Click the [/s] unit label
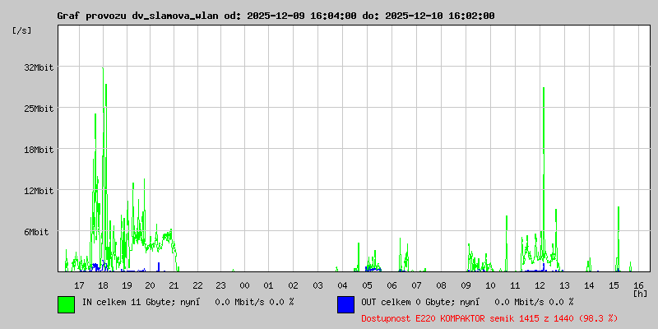The height and width of the screenshot is (329, 658). click(22, 30)
